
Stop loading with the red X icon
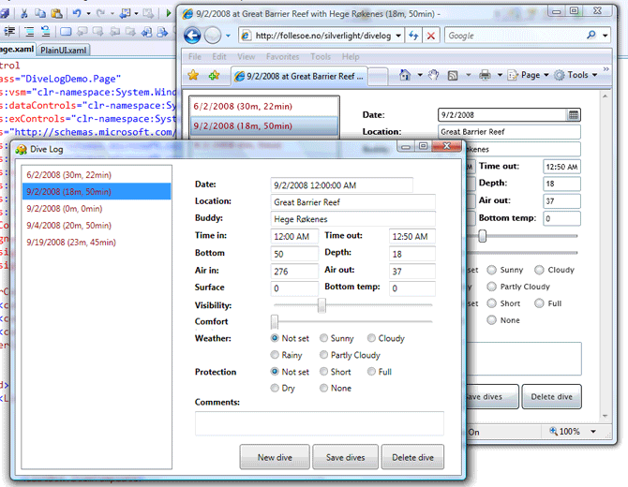(431, 36)
